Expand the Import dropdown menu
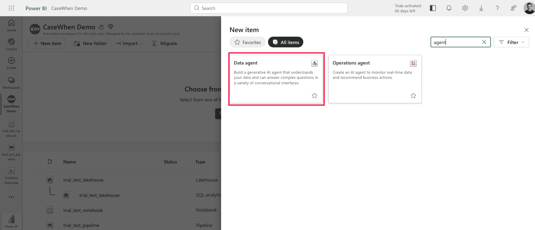 129,43
